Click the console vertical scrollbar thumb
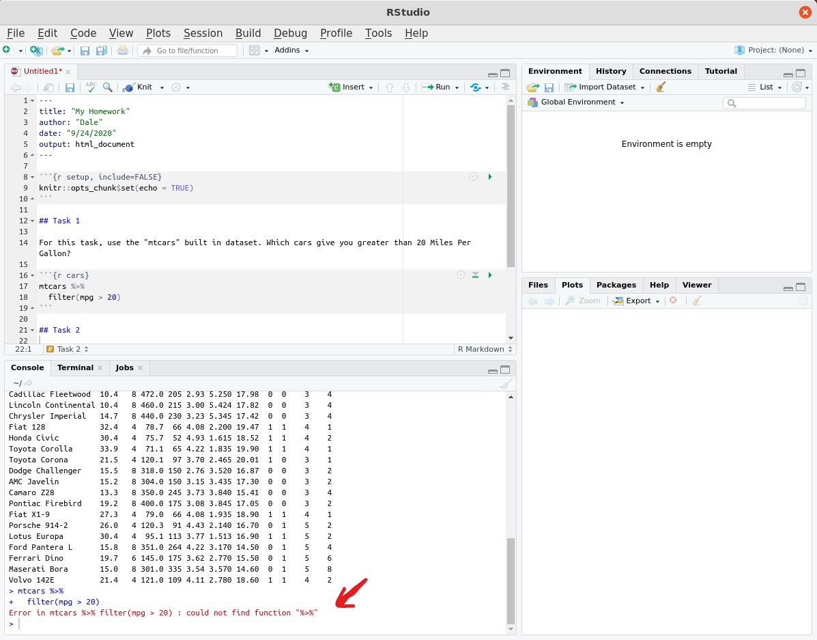The width and height of the screenshot is (817, 640). pos(511,580)
